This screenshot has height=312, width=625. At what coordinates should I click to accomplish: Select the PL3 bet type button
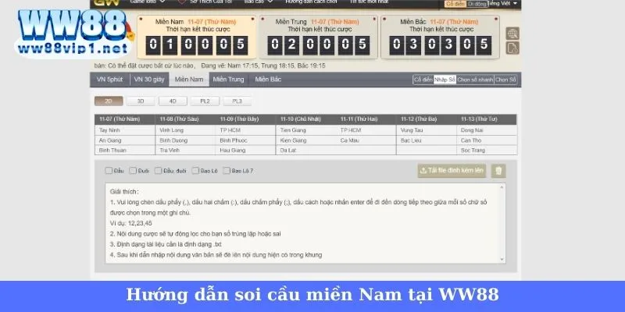click(x=237, y=101)
